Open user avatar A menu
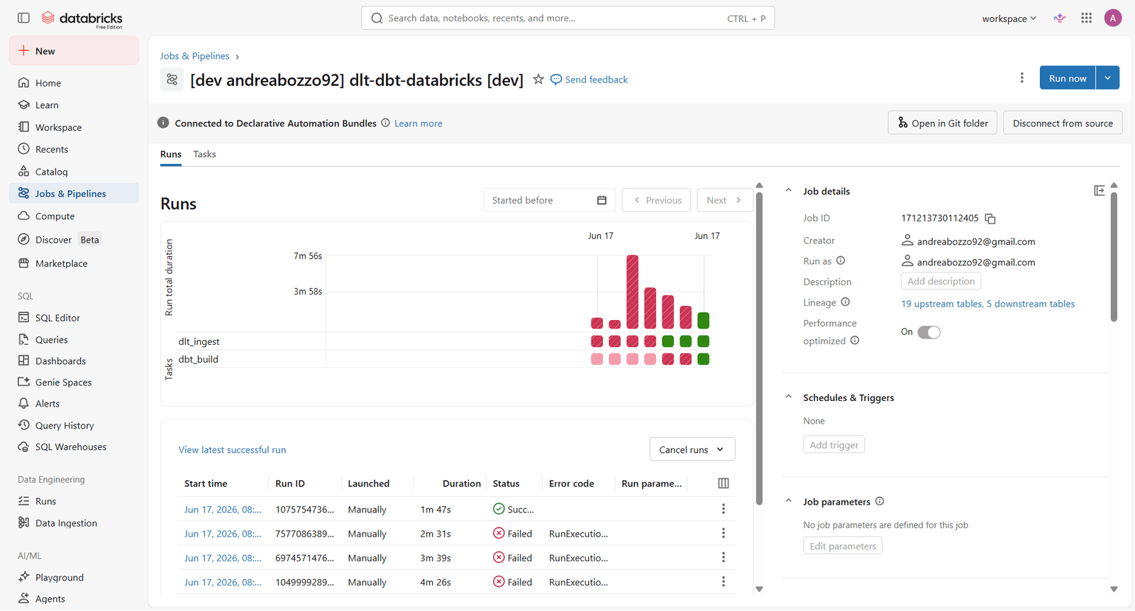Viewport: 1135px width, 611px height. 1113,18
